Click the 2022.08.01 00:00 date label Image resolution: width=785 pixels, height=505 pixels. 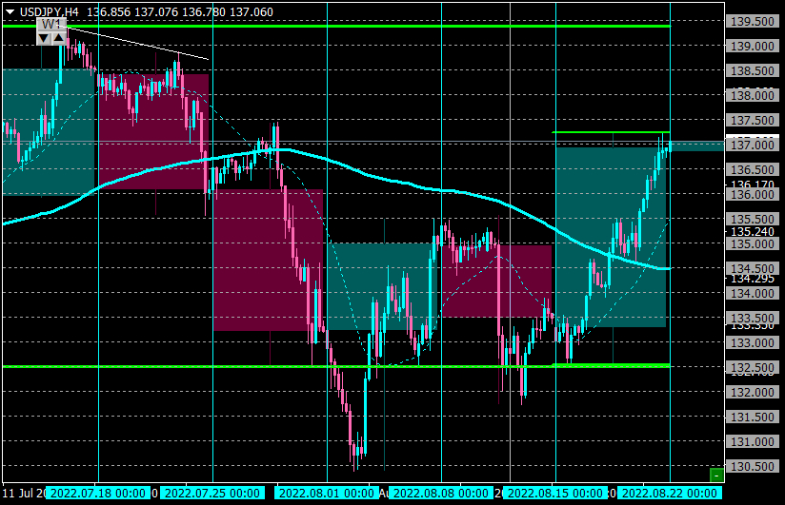[x=327, y=494]
